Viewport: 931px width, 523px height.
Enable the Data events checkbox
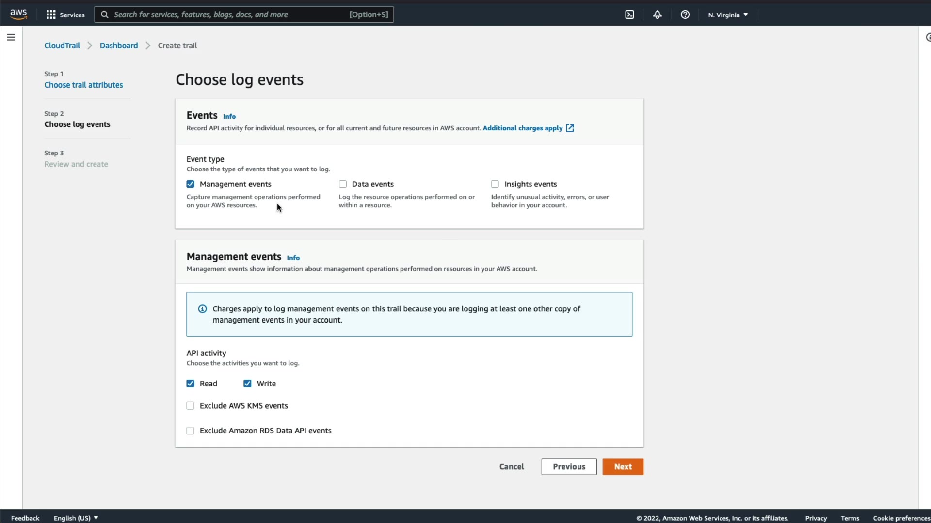tap(343, 184)
